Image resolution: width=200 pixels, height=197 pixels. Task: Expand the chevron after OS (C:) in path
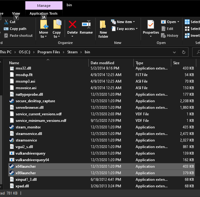[34, 52]
